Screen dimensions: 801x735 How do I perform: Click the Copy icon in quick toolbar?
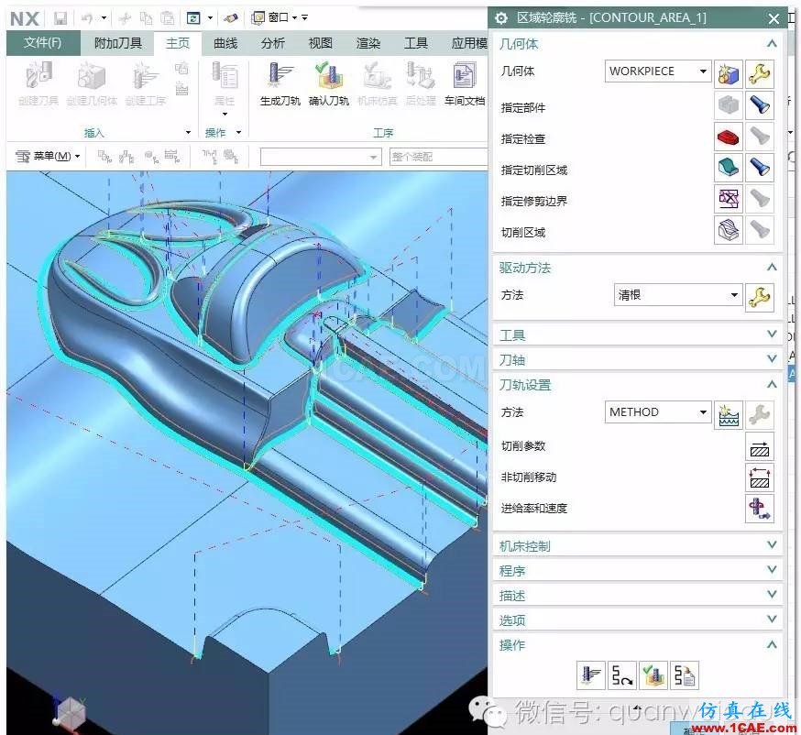click(x=146, y=18)
